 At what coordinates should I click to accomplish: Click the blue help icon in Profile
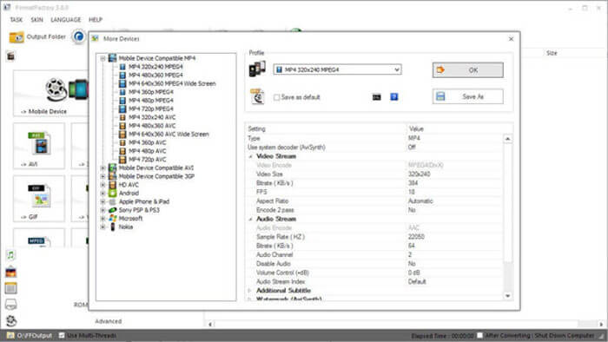pos(394,97)
